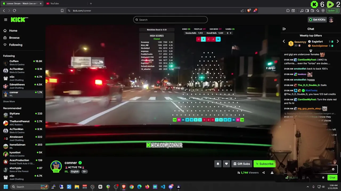Go back in browser history
Viewport: 341px width, 191px height.
coord(4,11)
